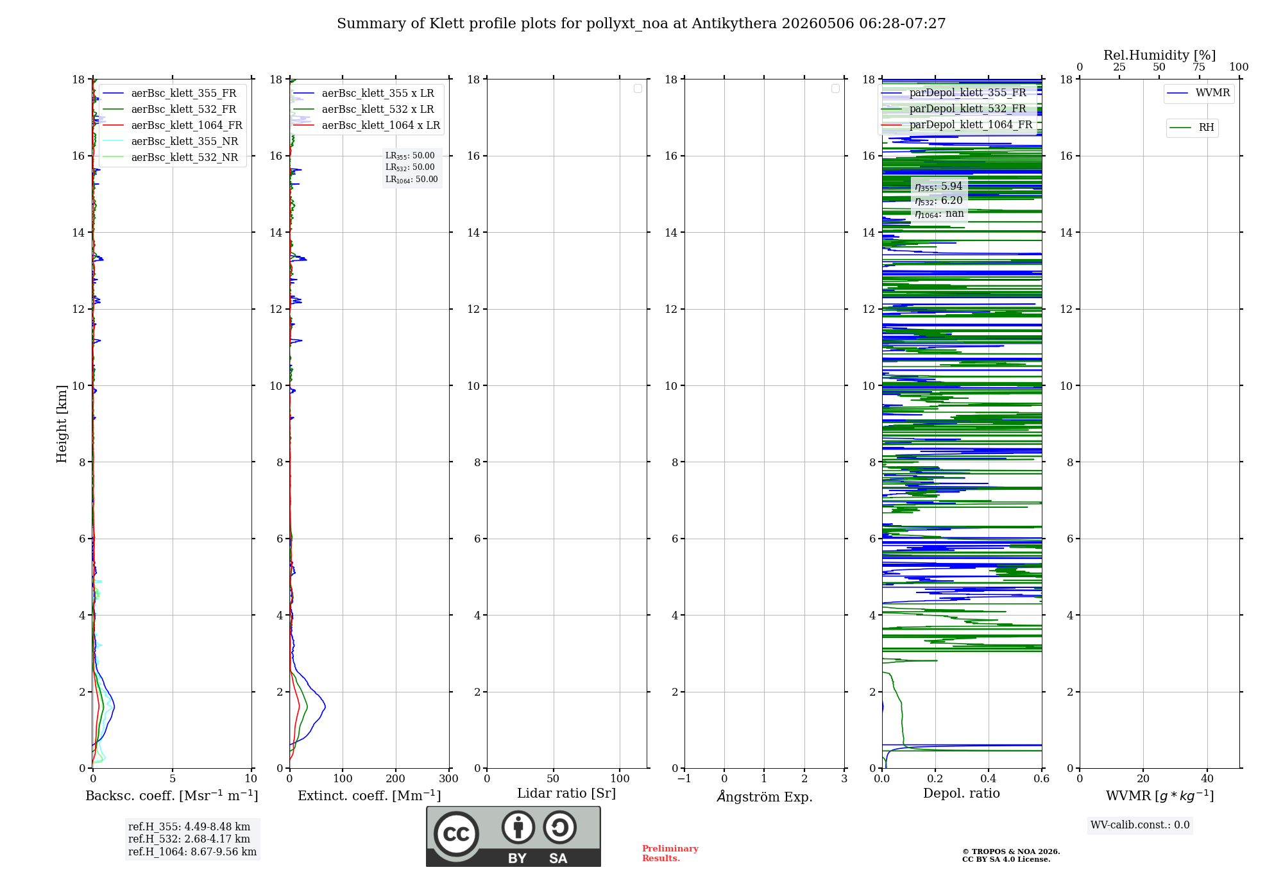
Task: Click the 'Extinct. coeff.' x-axis label
Action: pyautogui.click(x=370, y=796)
